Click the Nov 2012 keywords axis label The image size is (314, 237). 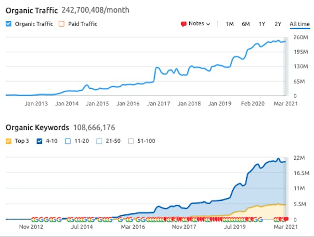click(31, 227)
